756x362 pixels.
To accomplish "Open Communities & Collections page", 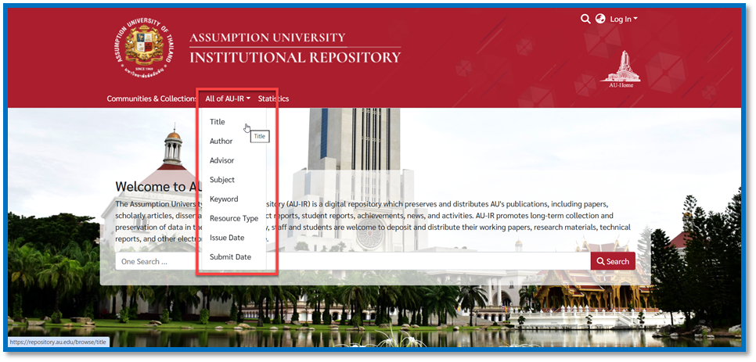I will 151,99.
